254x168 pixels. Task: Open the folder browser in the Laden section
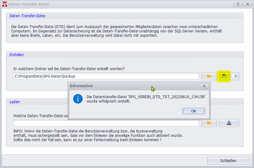coord(209,123)
